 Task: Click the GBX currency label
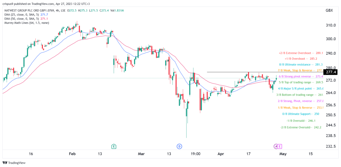[329, 11]
